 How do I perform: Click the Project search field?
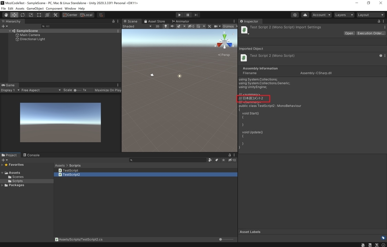click(168, 160)
